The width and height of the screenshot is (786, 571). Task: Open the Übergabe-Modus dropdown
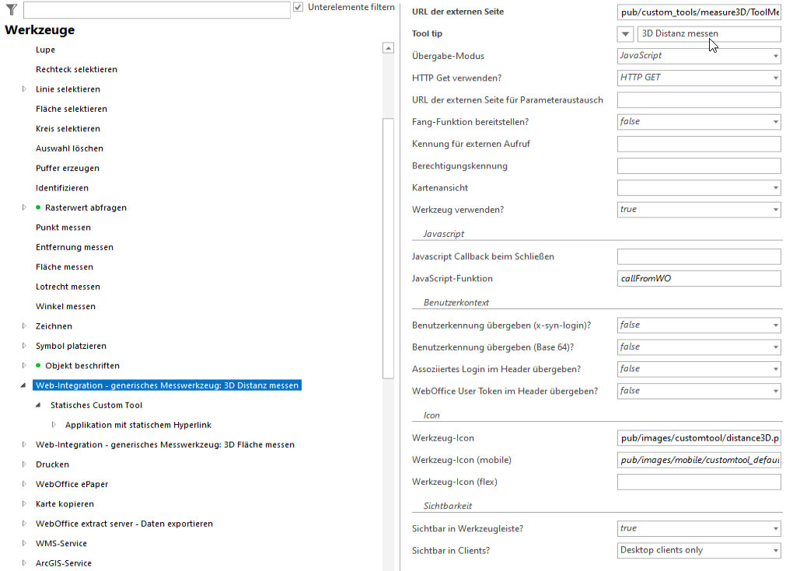click(x=774, y=55)
